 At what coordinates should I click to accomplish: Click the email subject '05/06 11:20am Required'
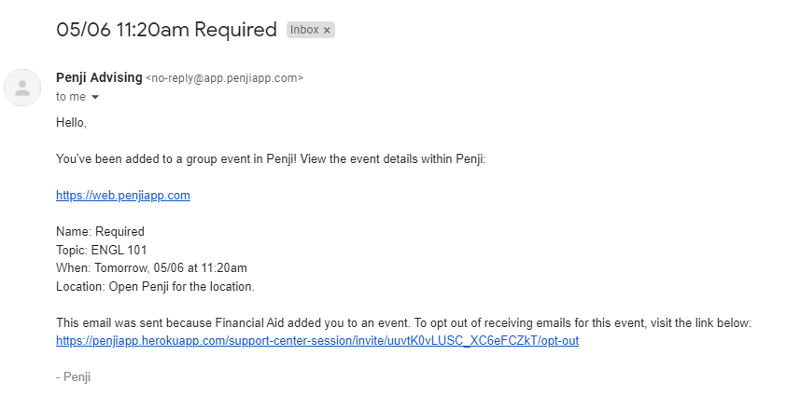(166, 30)
